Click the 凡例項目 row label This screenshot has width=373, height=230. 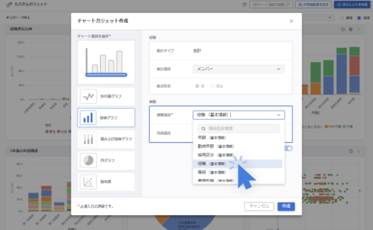tap(163, 133)
